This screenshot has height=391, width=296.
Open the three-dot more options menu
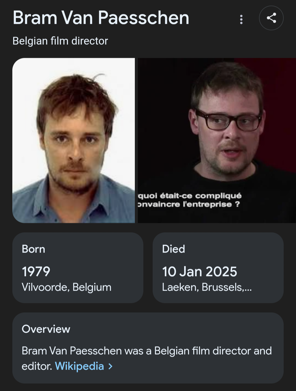pos(241,19)
